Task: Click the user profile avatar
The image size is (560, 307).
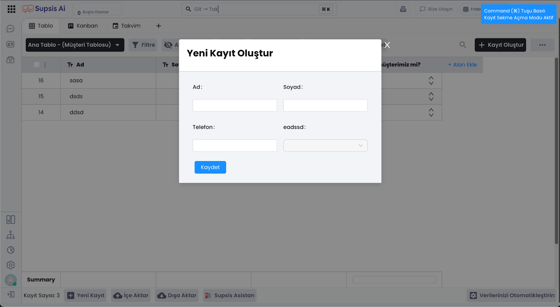Action: (x=10, y=280)
